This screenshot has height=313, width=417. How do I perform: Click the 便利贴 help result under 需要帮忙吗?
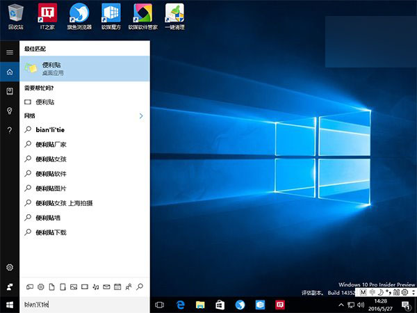pos(85,102)
